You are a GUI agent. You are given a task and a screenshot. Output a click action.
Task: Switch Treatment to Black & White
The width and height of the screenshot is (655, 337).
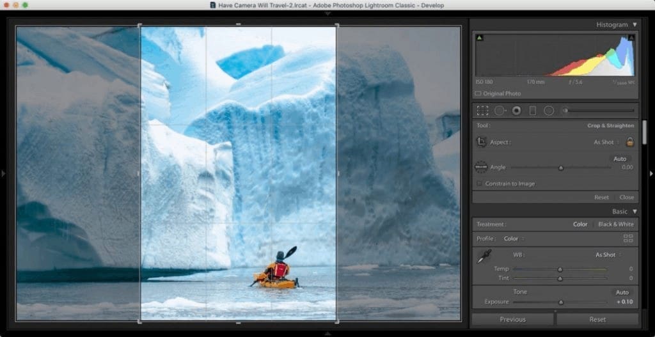coord(615,224)
